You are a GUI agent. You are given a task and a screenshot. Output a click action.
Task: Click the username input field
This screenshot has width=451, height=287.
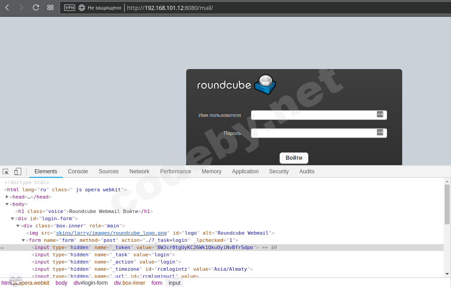(319, 115)
